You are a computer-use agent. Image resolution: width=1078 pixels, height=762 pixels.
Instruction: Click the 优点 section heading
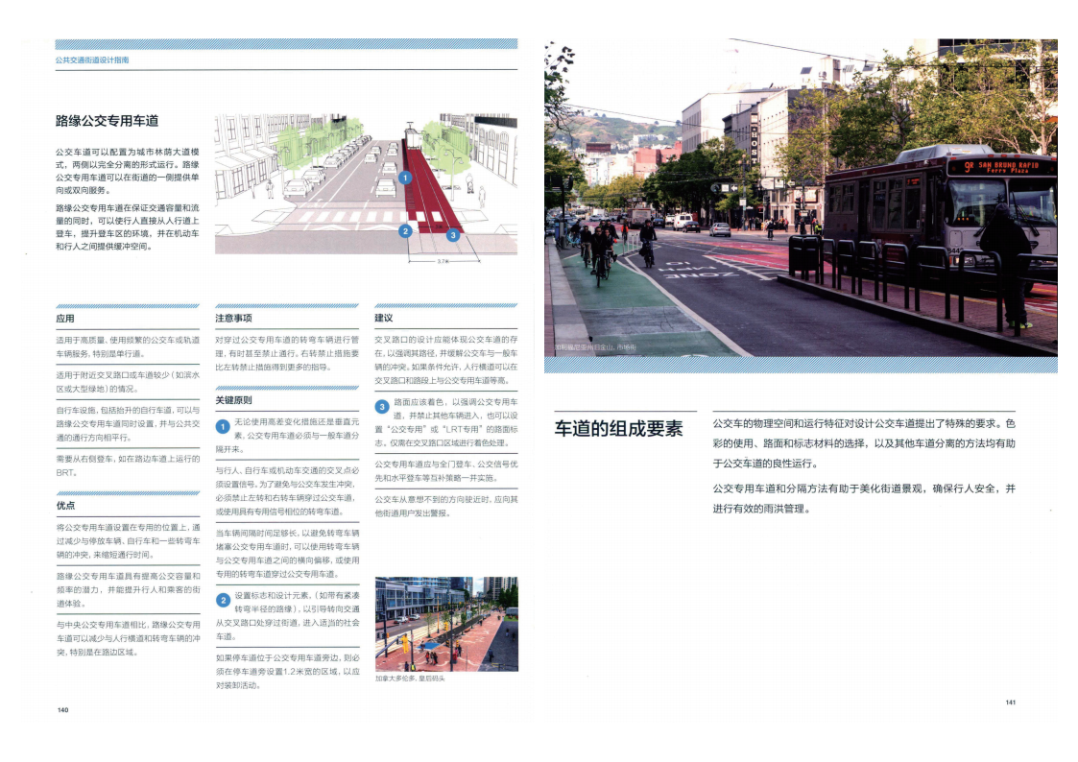tap(65, 506)
